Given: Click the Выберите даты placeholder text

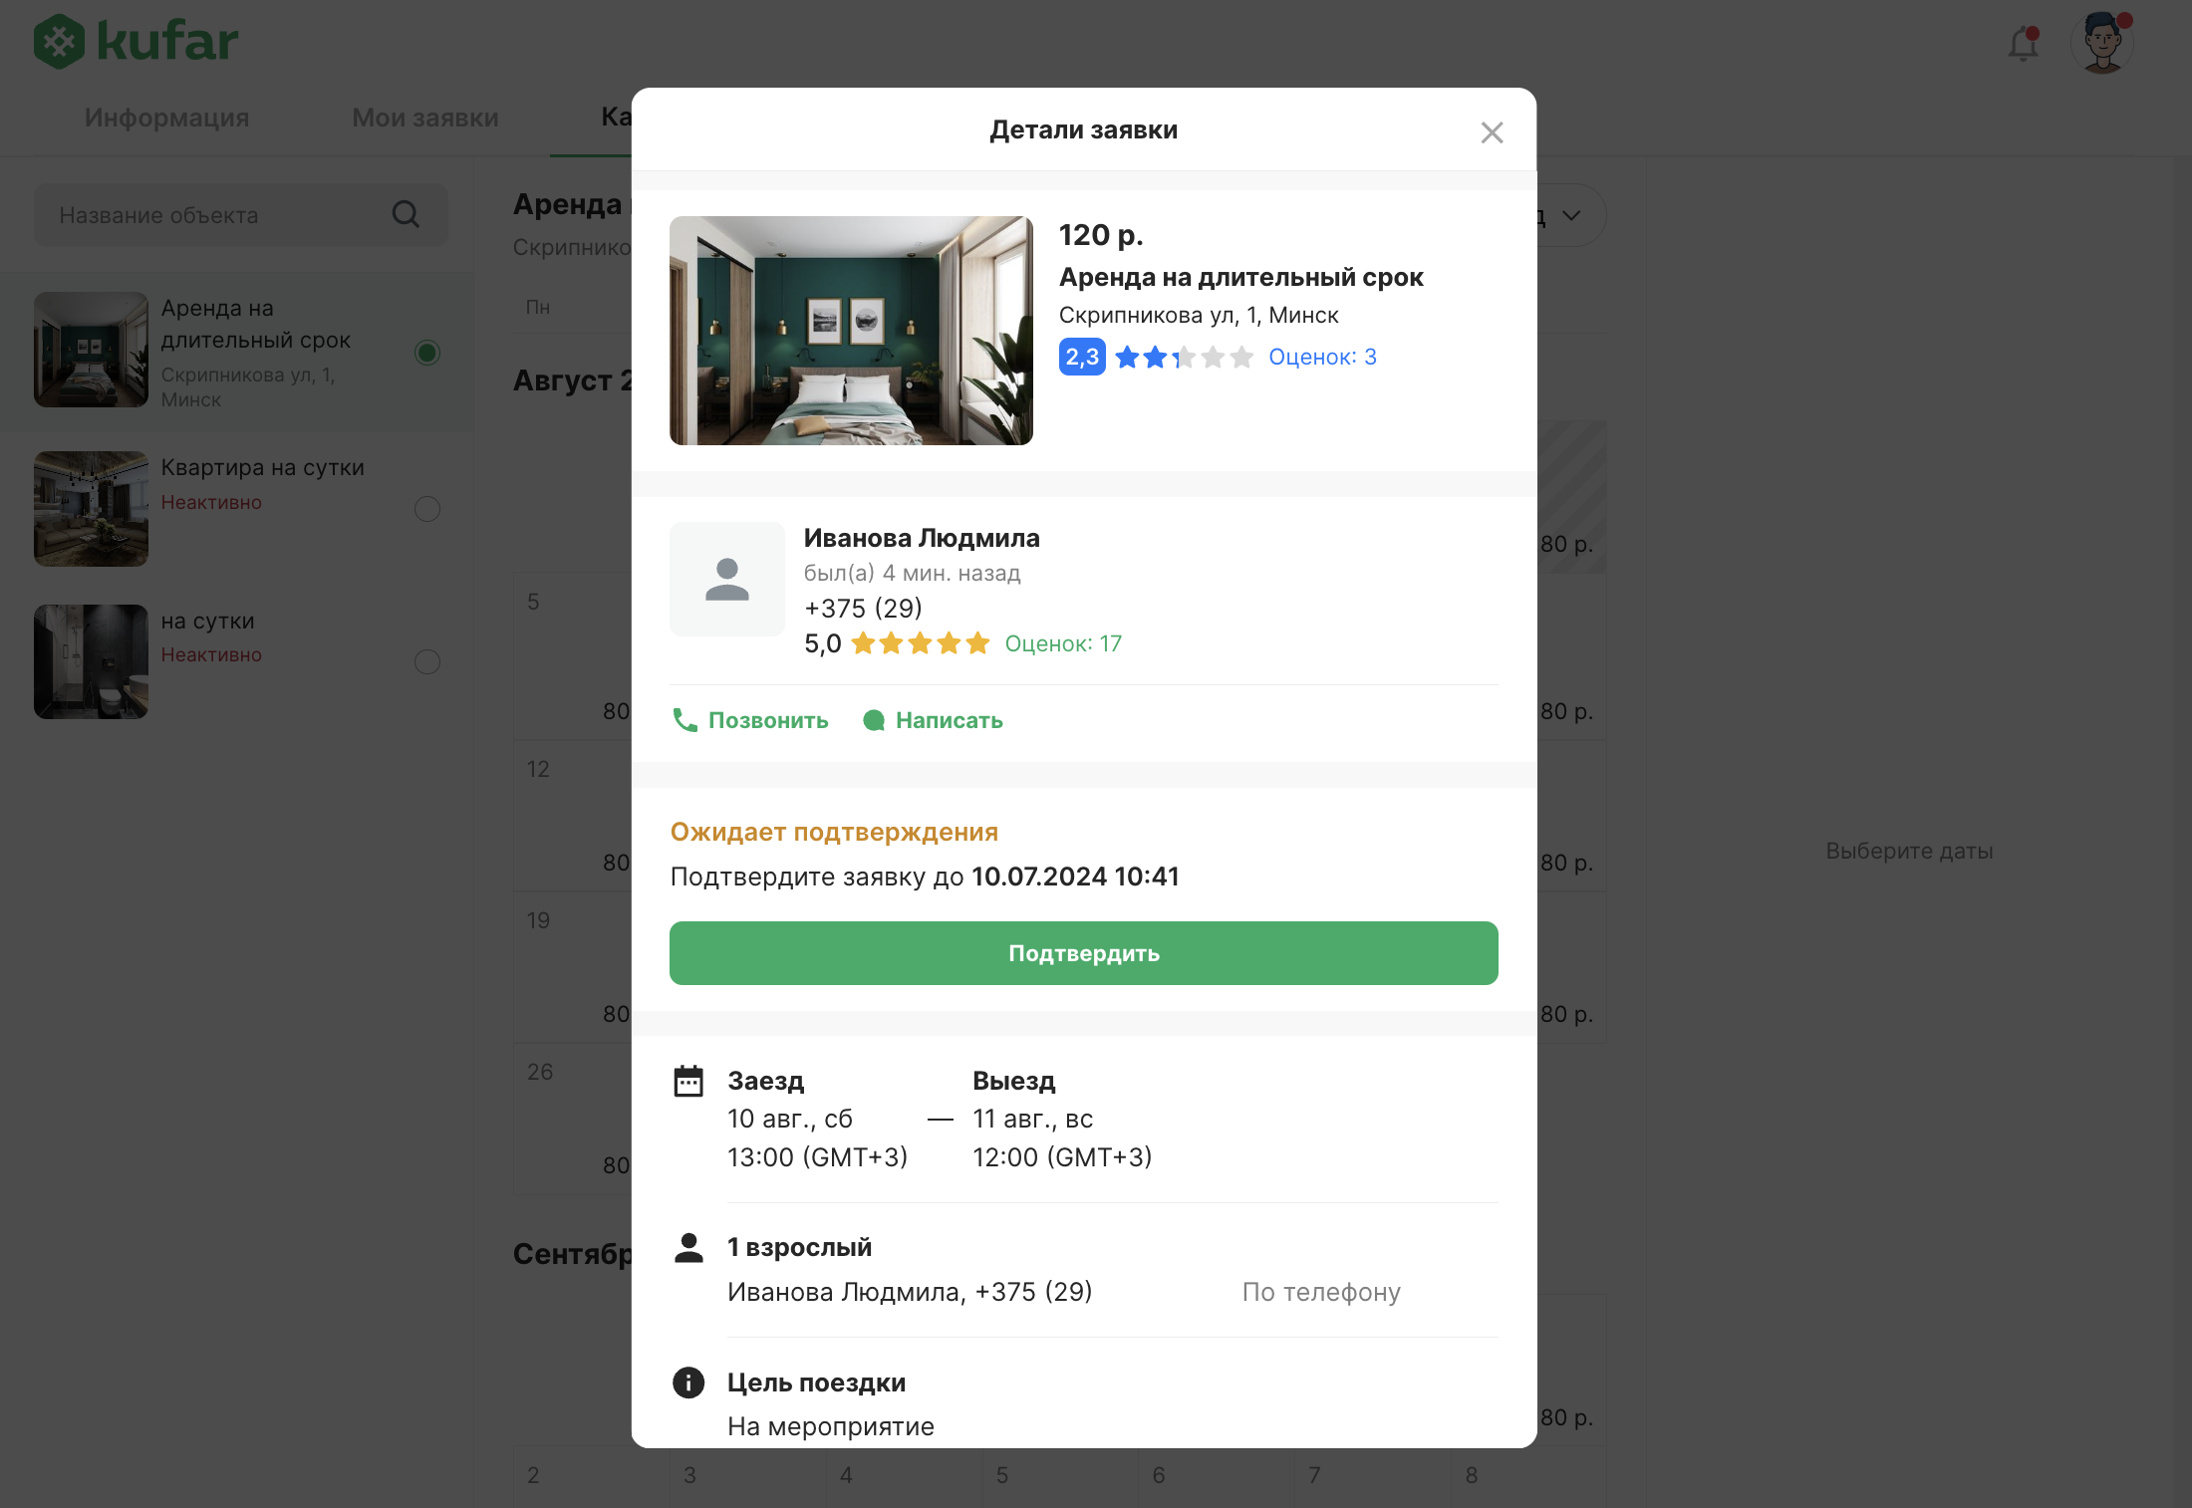Looking at the screenshot, I should [1909, 851].
